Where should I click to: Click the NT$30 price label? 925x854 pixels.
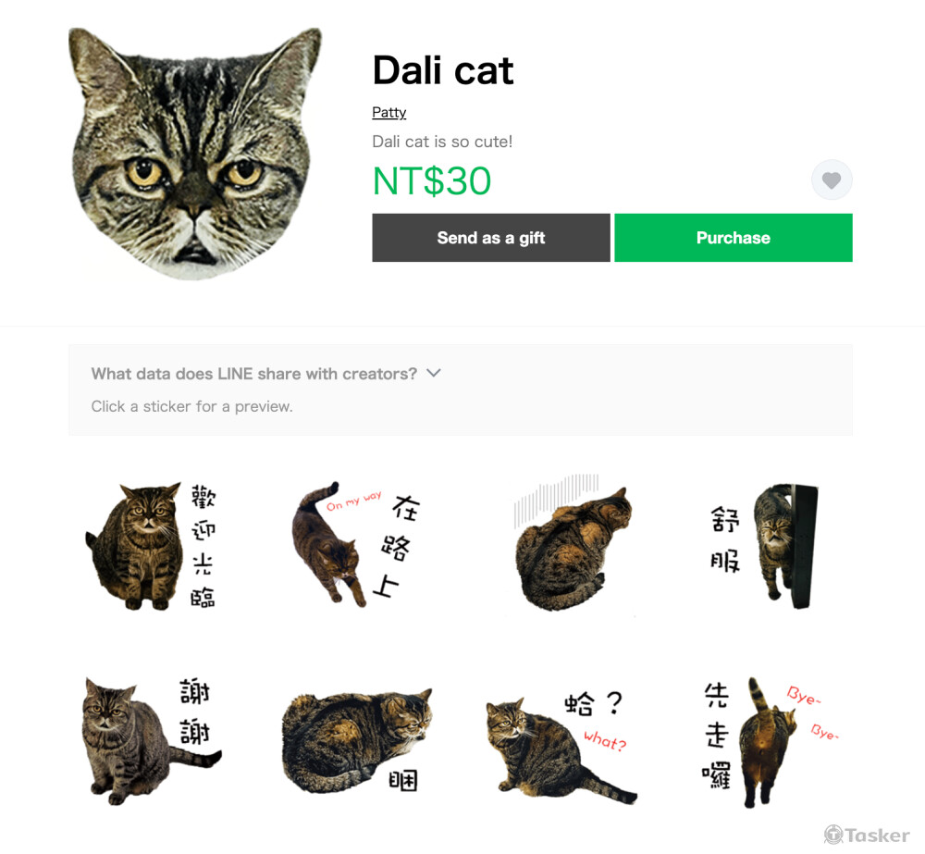(x=432, y=180)
